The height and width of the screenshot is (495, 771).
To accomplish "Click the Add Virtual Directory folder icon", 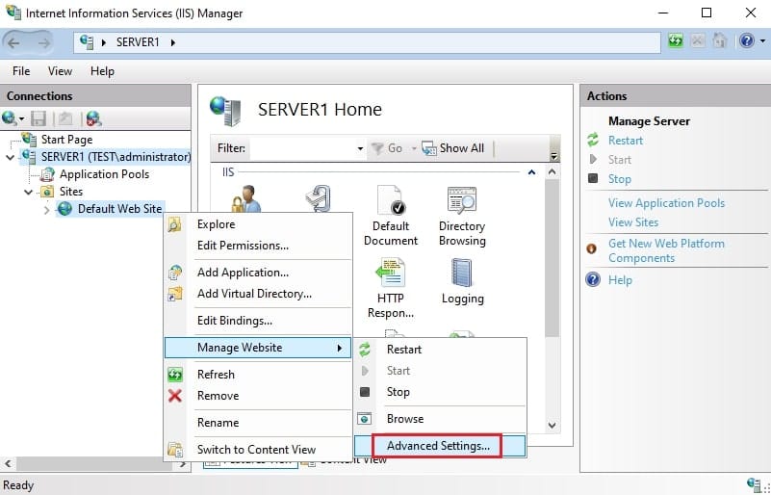I will coord(175,294).
